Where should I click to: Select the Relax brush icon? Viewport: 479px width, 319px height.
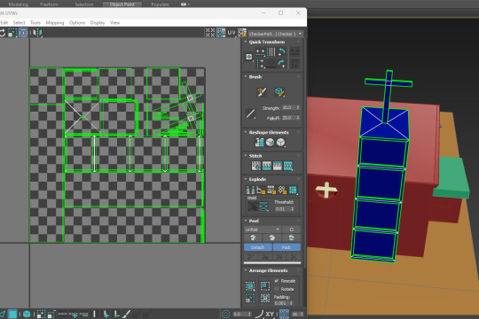[x=279, y=91]
